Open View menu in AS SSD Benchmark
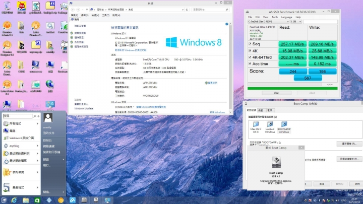This screenshot has width=363, height=204. tap(266, 17)
